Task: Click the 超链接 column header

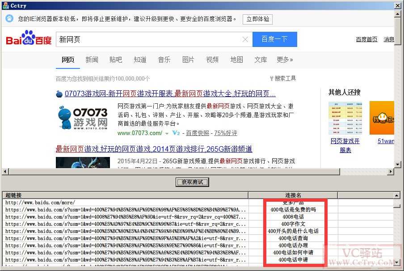Action: (x=126, y=195)
